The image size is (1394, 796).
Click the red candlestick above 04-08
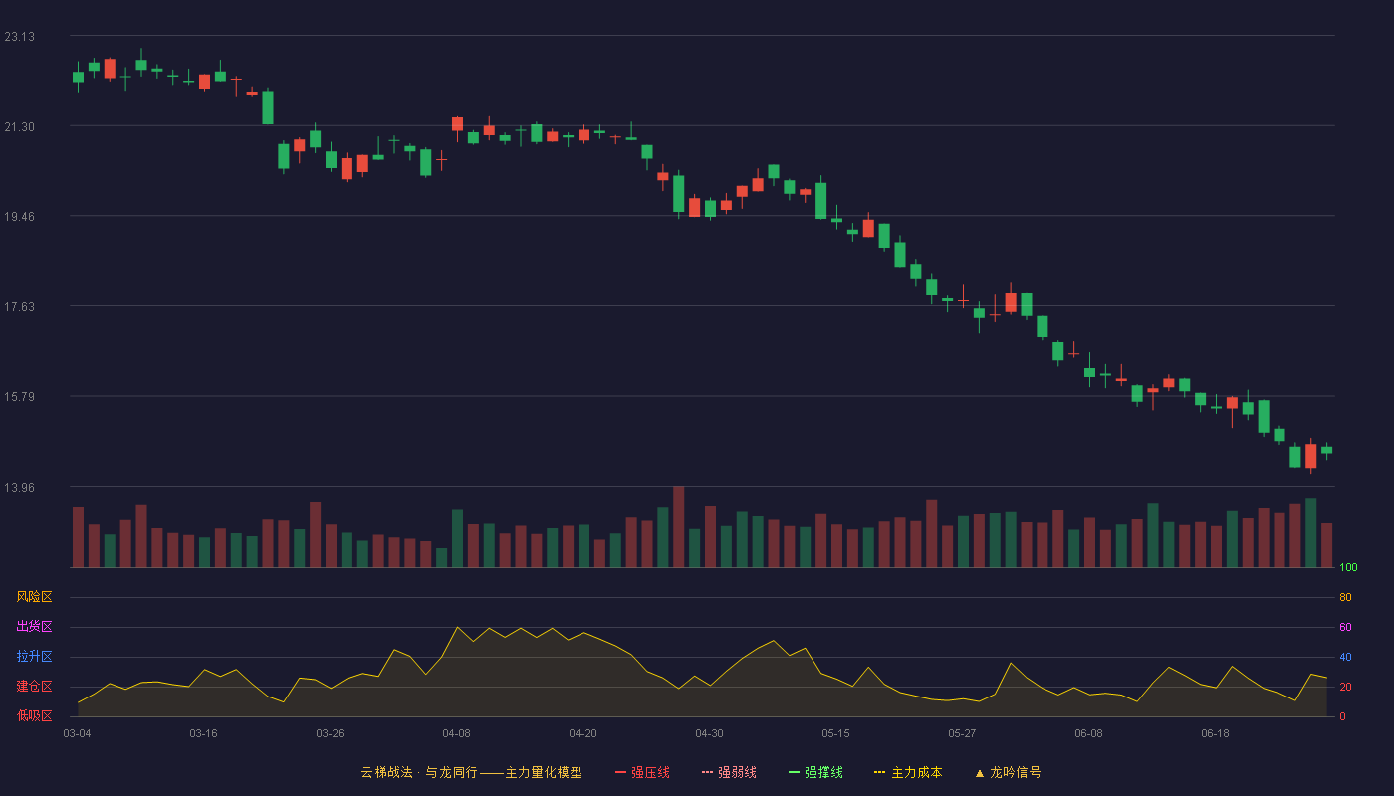click(457, 124)
